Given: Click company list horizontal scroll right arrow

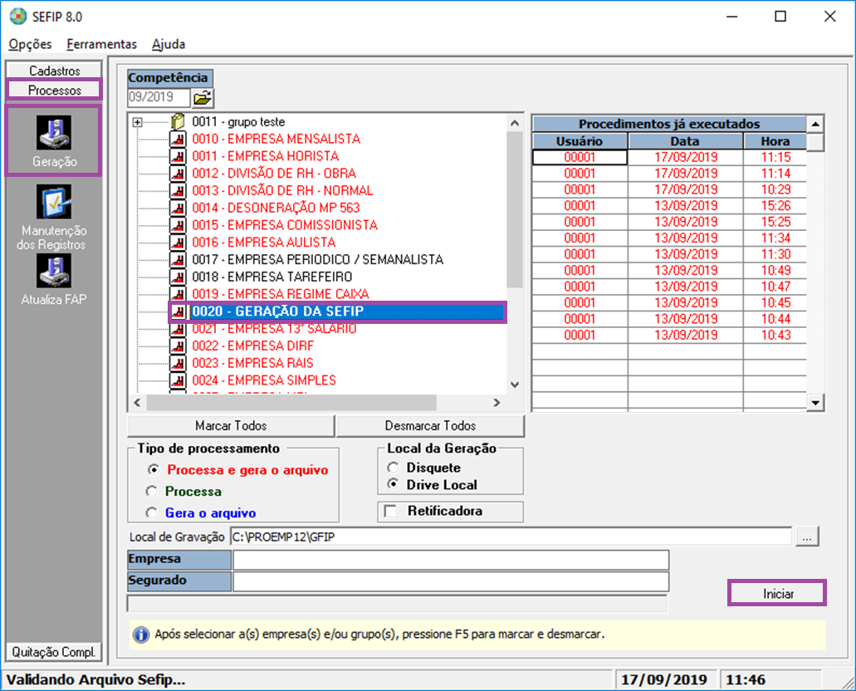Looking at the screenshot, I should (496, 403).
